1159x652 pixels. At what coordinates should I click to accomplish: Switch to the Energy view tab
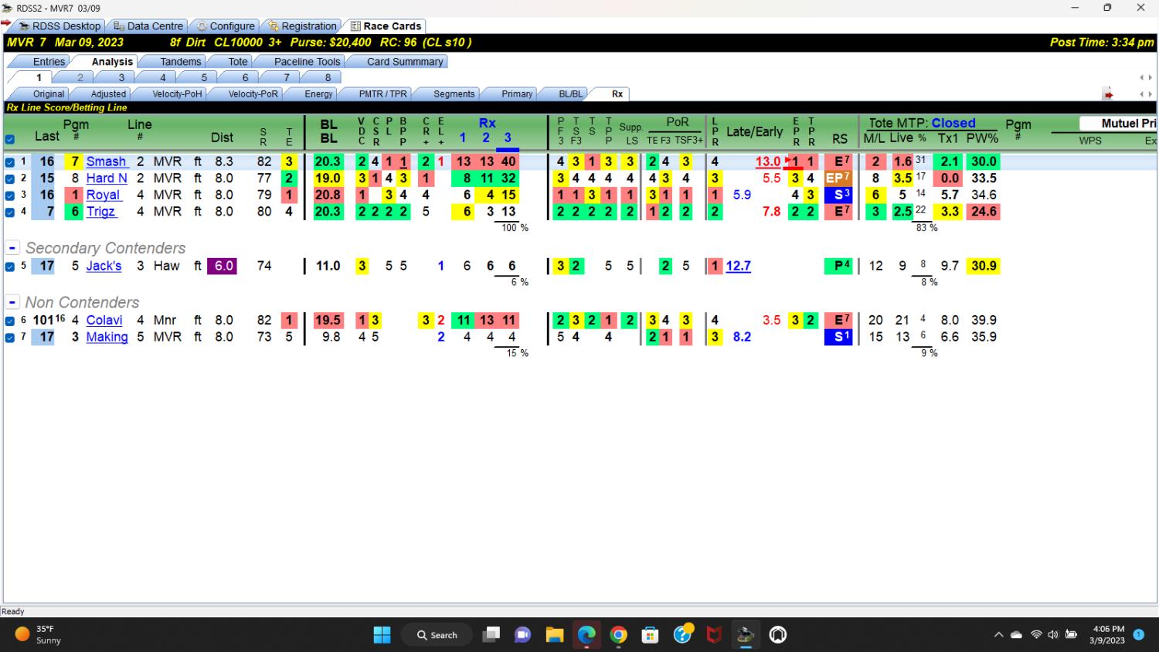click(x=318, y=93)
